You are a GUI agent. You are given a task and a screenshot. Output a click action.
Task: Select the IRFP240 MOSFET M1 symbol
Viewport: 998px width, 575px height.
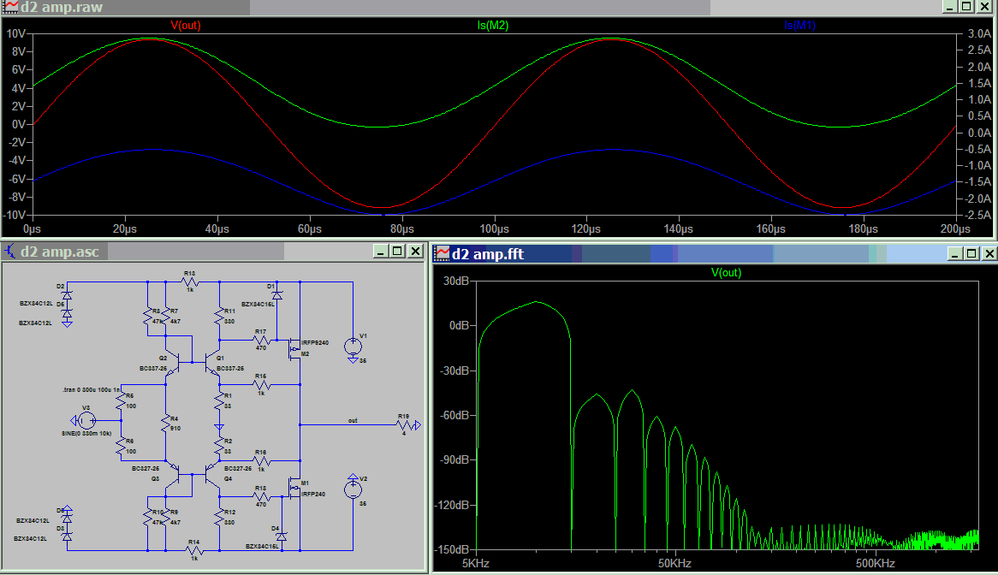pyautogui.click(x=294, y=489)
